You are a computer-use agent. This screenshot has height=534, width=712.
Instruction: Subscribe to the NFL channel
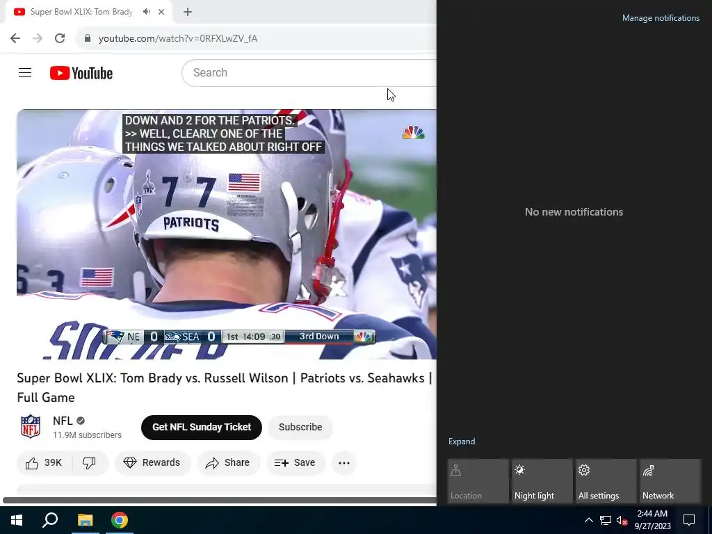tap(300, 428)
